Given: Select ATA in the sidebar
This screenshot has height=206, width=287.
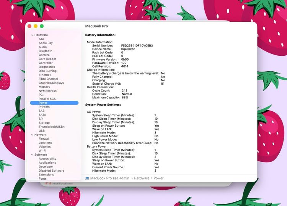Looking at the screenshot, I should (41, 39).
